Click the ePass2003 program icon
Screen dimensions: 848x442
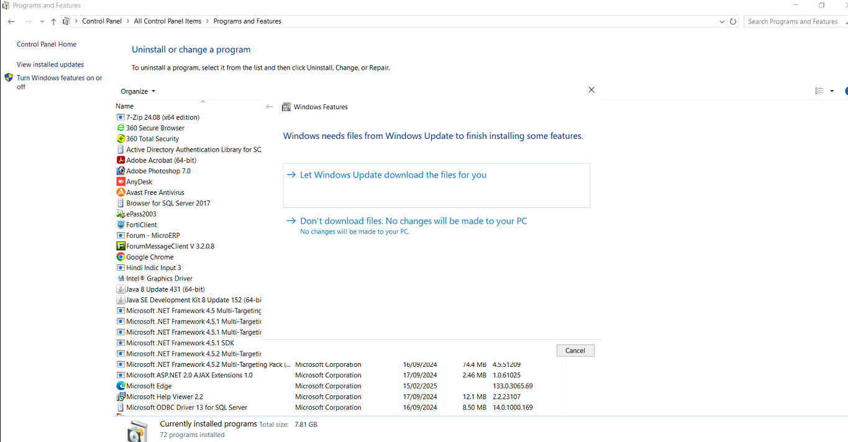(x=121, y=214)
